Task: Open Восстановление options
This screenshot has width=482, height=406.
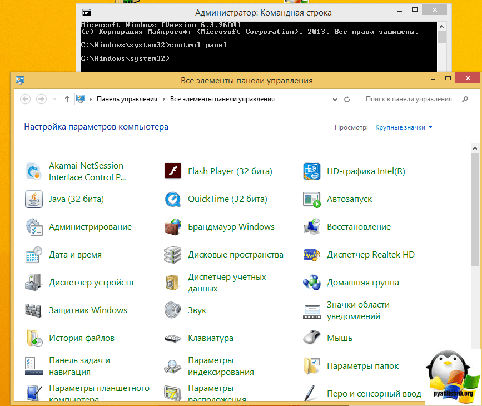Action: pos(360,226)
